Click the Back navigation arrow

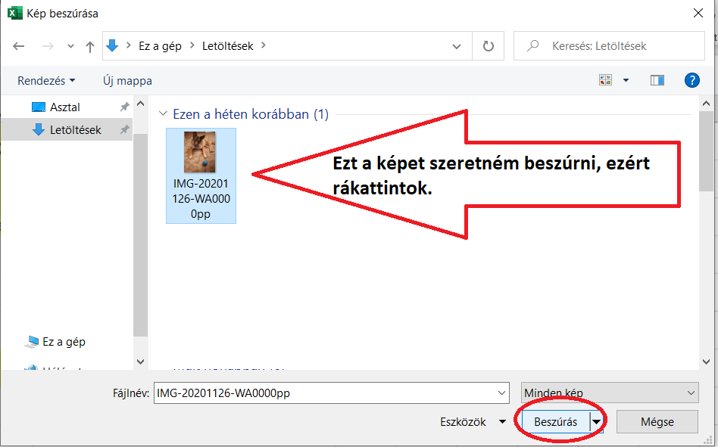(x=19, y=46)
